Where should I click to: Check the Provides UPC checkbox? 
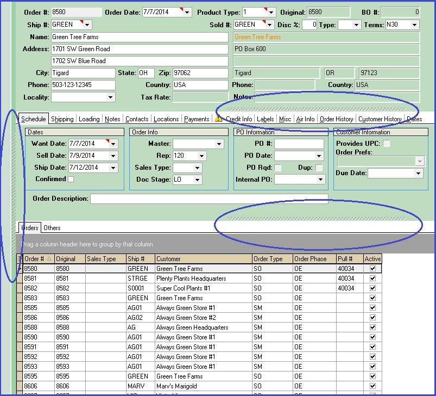click(x=386, y=144)
